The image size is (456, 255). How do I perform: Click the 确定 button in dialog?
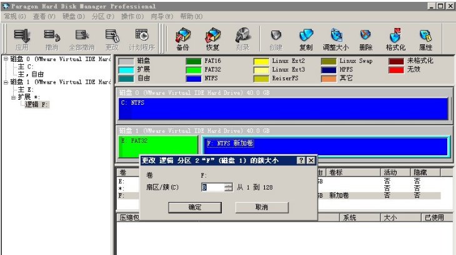pos(195,208)
